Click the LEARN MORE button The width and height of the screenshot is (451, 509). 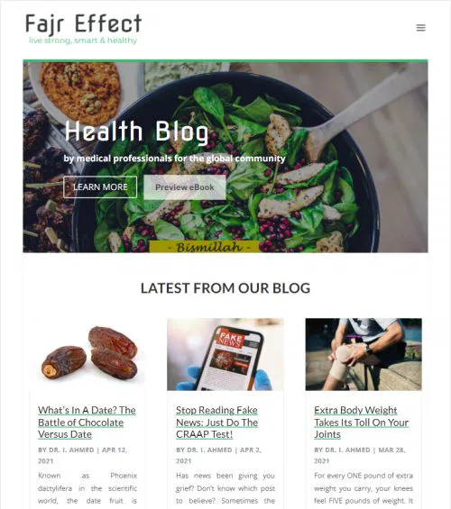pos(100,187)
